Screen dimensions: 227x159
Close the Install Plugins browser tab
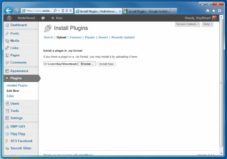tap(120, 11)
